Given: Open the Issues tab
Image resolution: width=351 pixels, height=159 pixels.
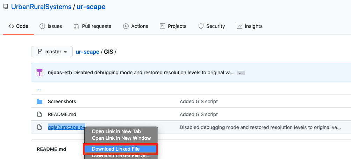Looking at the screenshot, I should [x=51, y=26].
